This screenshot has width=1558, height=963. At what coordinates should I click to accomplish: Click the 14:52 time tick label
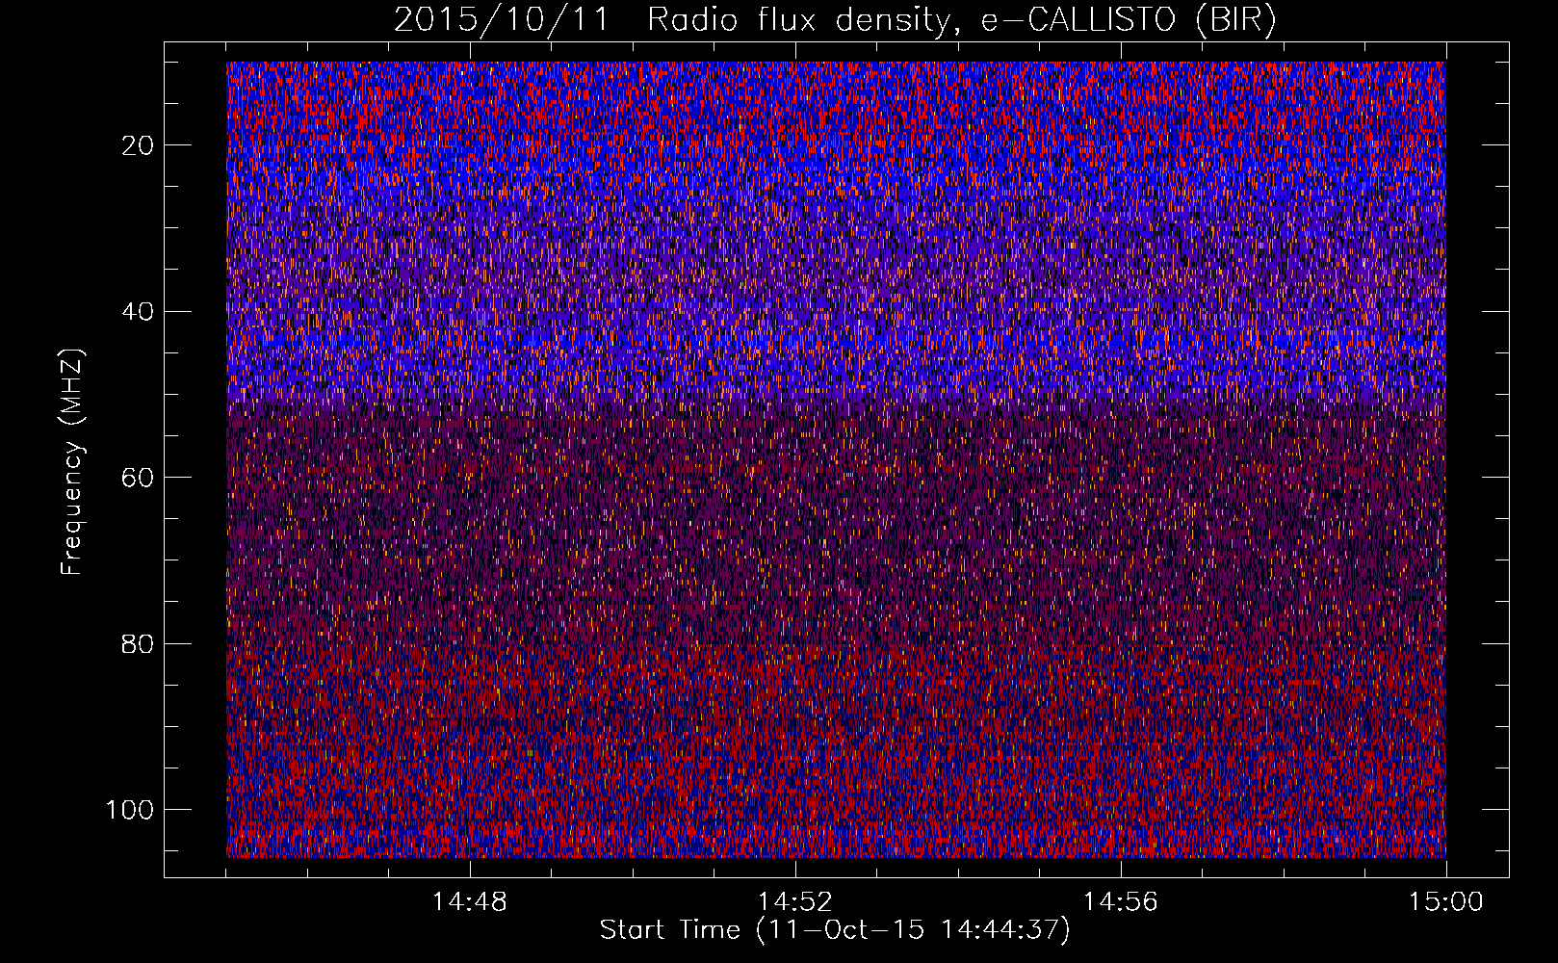coord(795,902)
